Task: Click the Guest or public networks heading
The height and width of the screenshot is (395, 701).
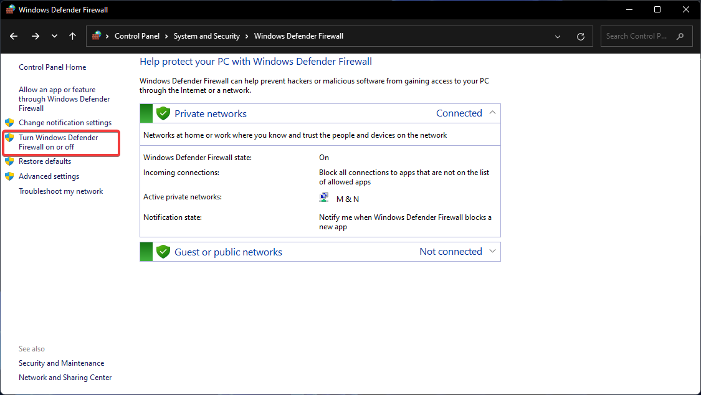Action: point(229,252)
